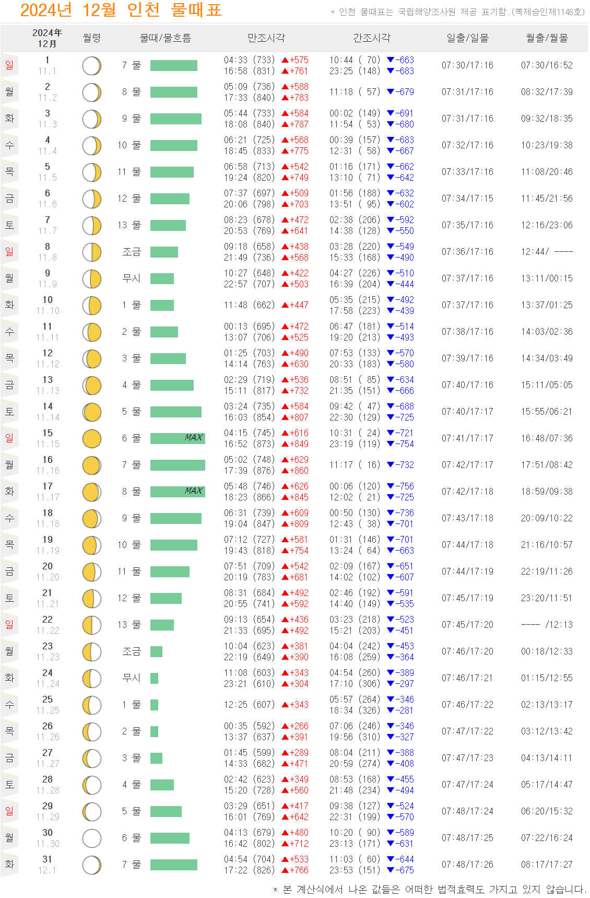Click high tide time 12:25 (607)
The height and width of the screenshot is (898, 590).
(x=249, y=705)
